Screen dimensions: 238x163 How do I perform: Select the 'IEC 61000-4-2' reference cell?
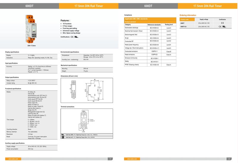(154, 28)
